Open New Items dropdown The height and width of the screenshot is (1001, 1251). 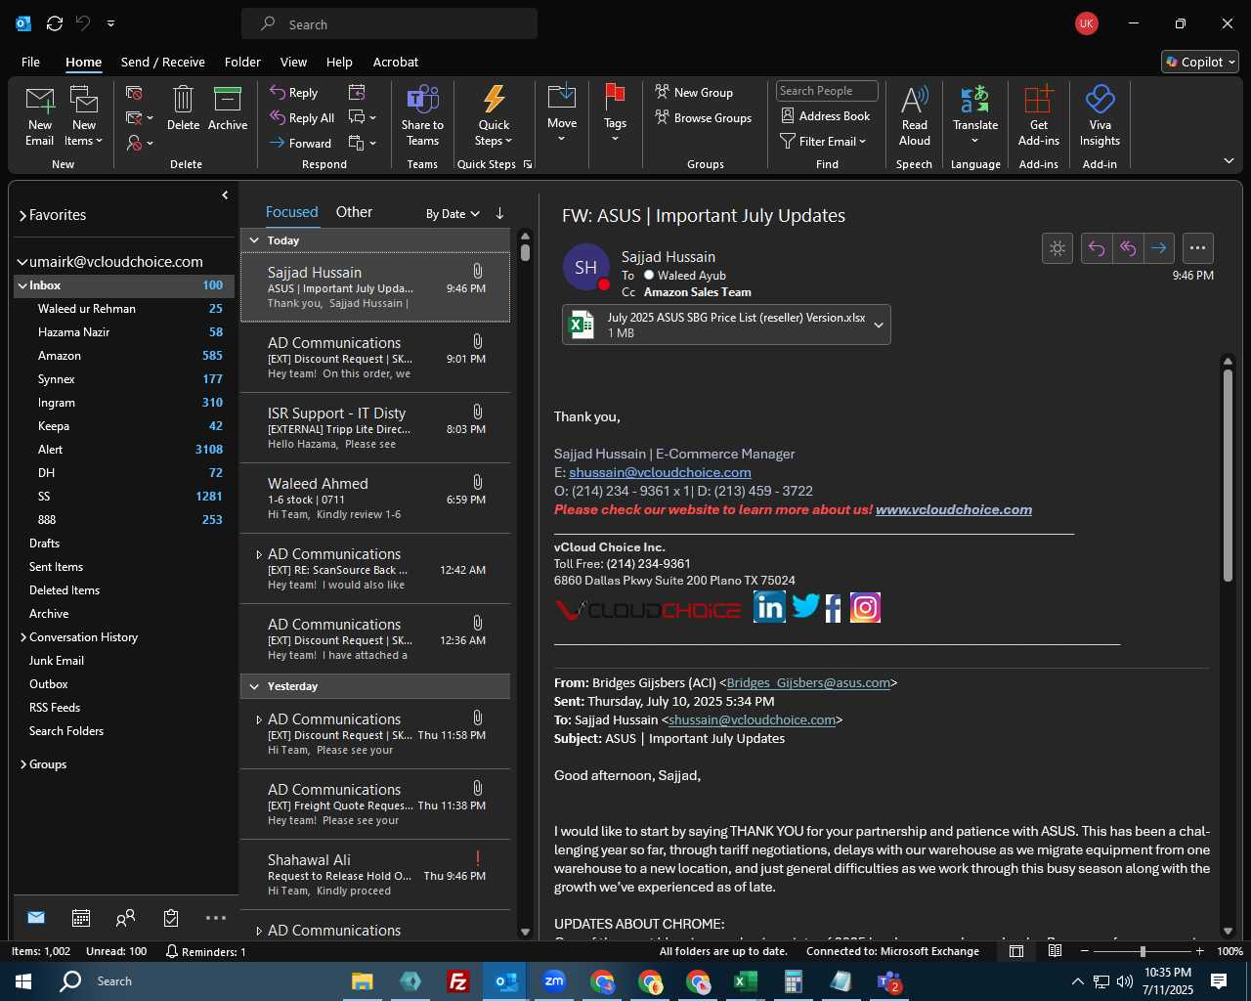point(83,115)
